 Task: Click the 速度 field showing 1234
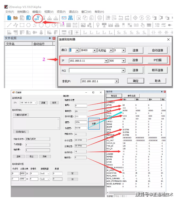(x=81, y=122)
